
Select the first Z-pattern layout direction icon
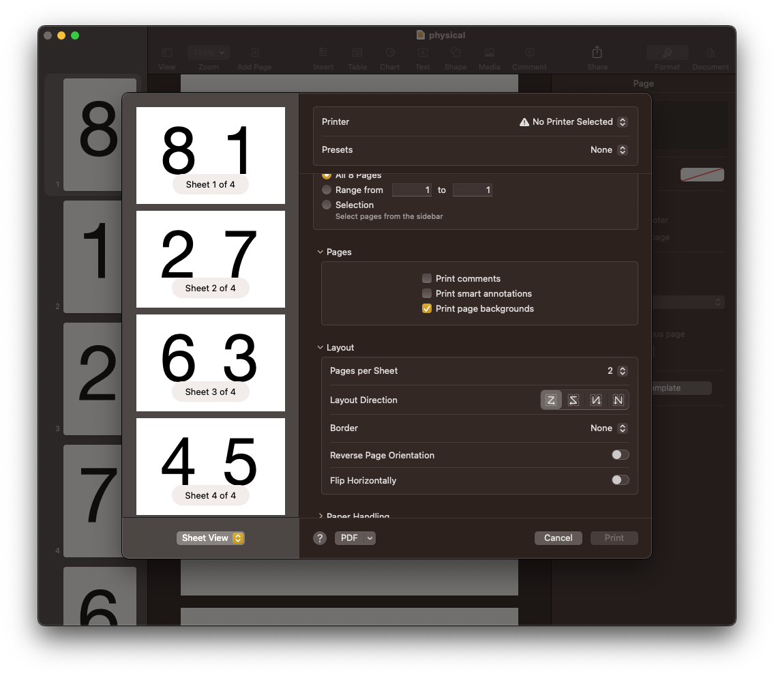pyautogui.click(x=551, y=400)
